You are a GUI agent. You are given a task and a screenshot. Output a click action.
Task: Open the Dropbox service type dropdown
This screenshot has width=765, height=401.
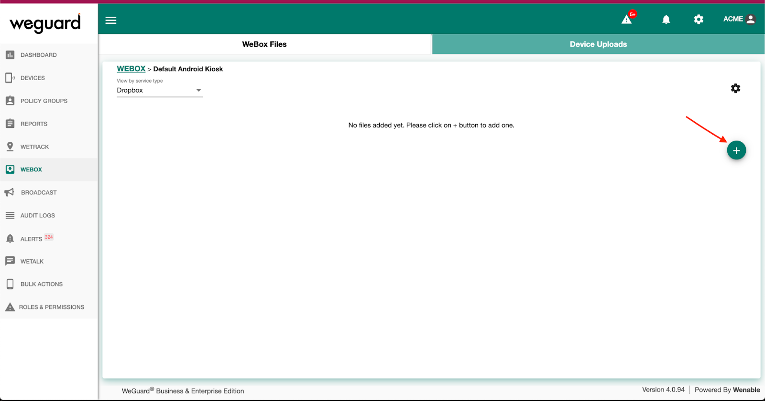(160, 90)
